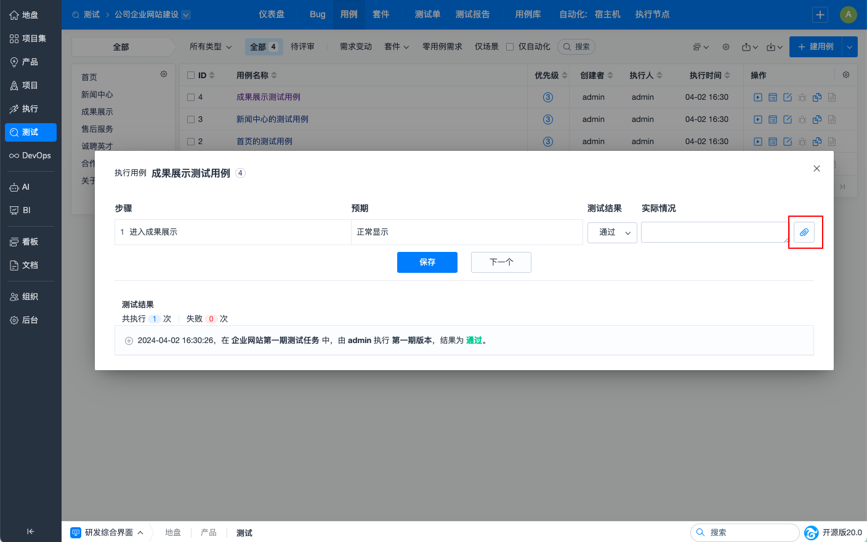867x542 pixels.
Task: Open 测试报告 tab in top navigation
Action: pyautogui.click(x=472, y=14)
